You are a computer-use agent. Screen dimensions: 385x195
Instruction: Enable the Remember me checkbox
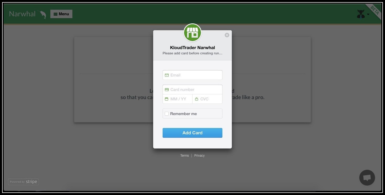click(167, 114)
